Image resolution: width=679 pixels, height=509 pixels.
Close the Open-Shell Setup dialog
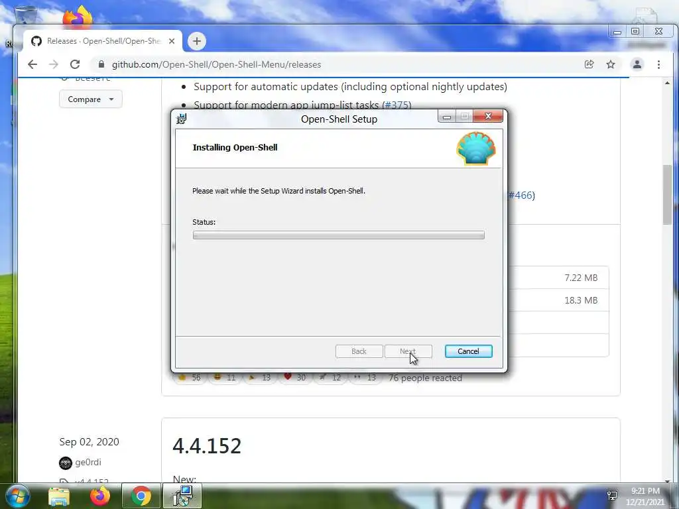[488, 116]
